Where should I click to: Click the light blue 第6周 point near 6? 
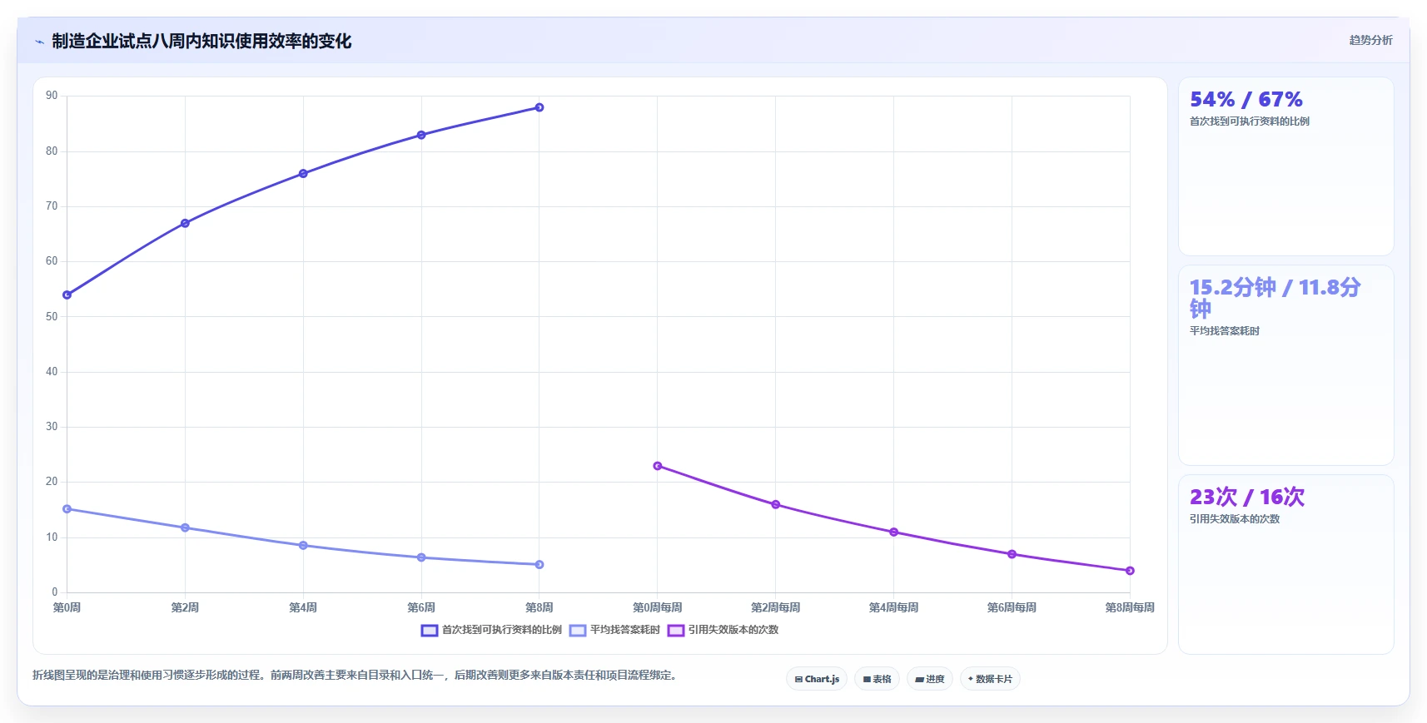pos(421,557)
